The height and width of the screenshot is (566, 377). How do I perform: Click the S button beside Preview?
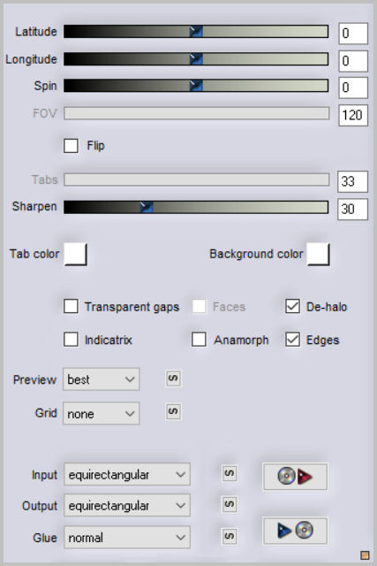173,379
